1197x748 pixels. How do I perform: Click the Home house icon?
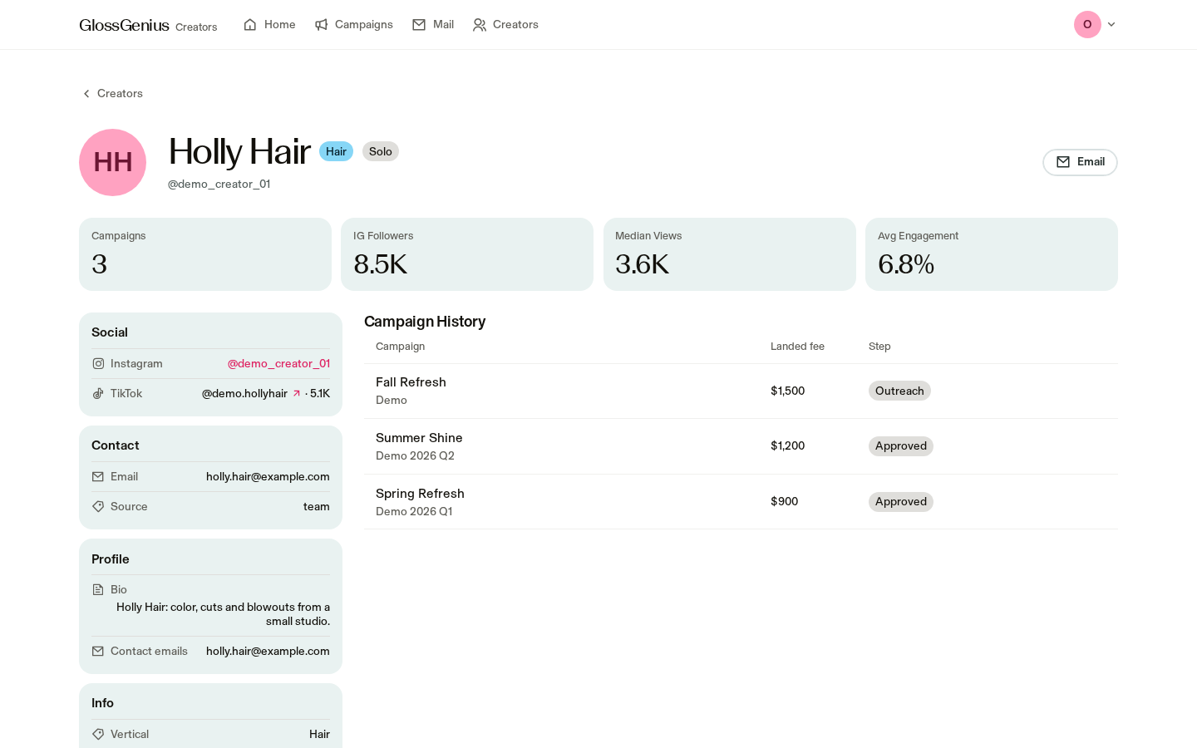pos(250,25)
